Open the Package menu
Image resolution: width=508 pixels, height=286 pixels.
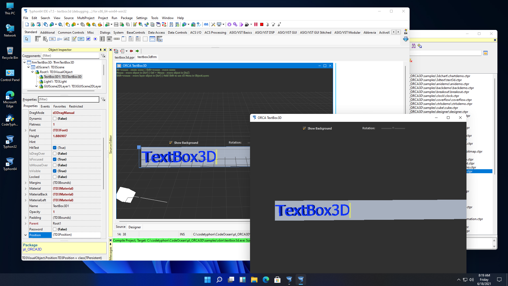(x=127, y=18)
